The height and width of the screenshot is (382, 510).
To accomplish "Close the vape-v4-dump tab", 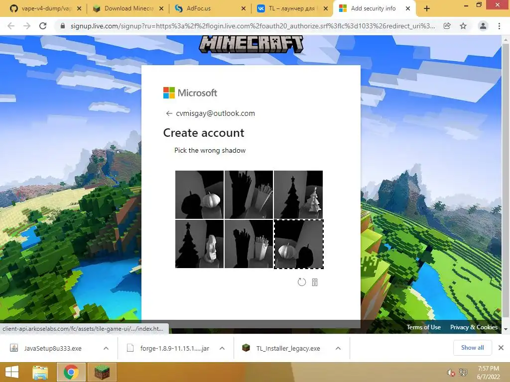I will pos(79,9).
